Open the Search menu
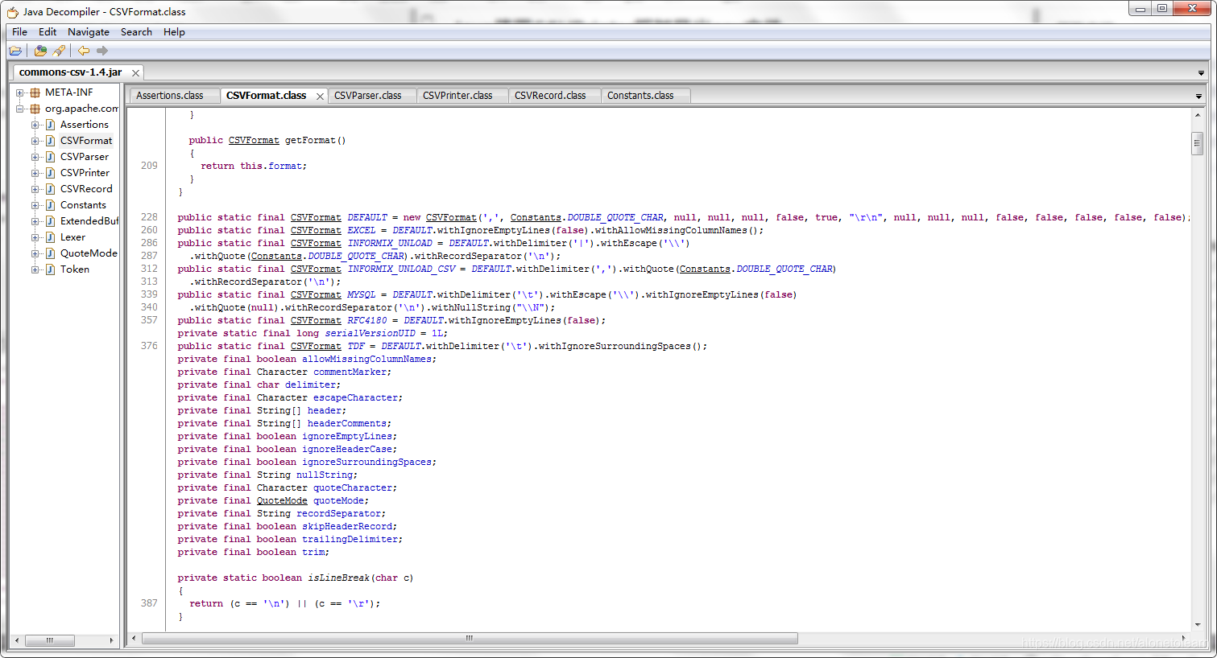The image size is (1217, 658). point(136,32)
